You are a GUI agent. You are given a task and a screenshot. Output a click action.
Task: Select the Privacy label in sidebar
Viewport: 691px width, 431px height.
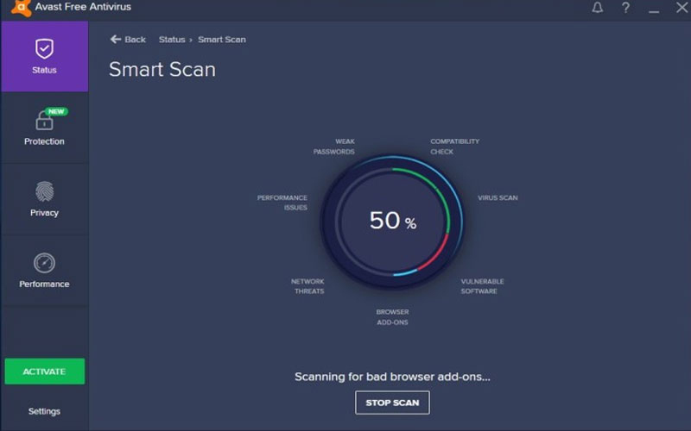44,213
